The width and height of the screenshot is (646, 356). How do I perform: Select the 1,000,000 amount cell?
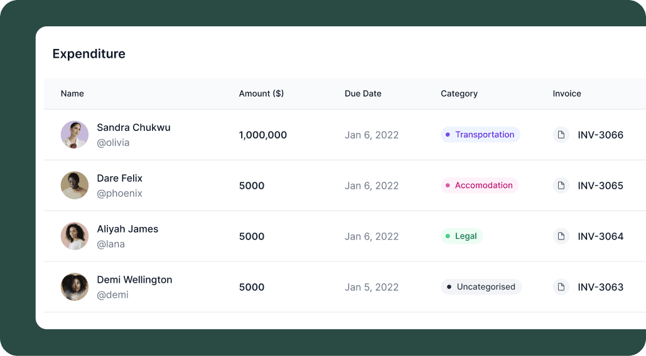[x=263, y=135]
